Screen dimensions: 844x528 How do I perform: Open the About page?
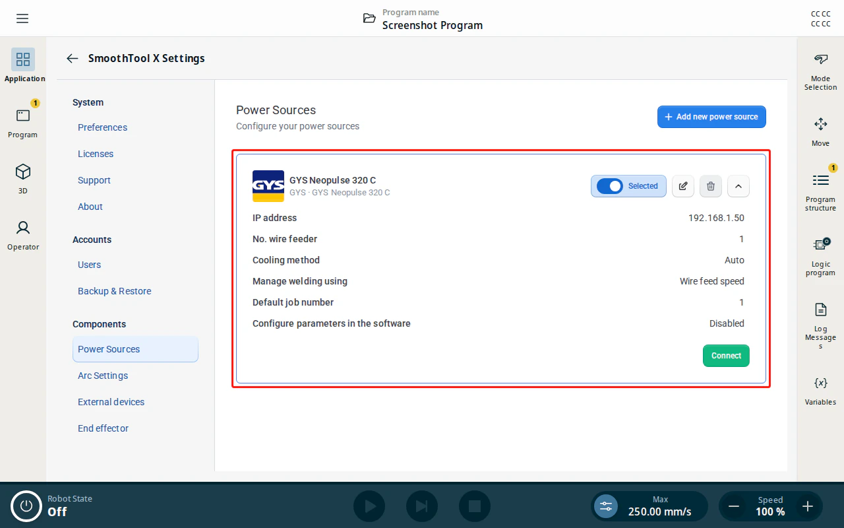tap(90, 207)
